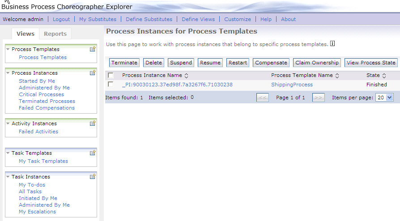Open Administered By Me under Process Instances
The height and width of the screenshot is (221, 400).
click(44, 88)
